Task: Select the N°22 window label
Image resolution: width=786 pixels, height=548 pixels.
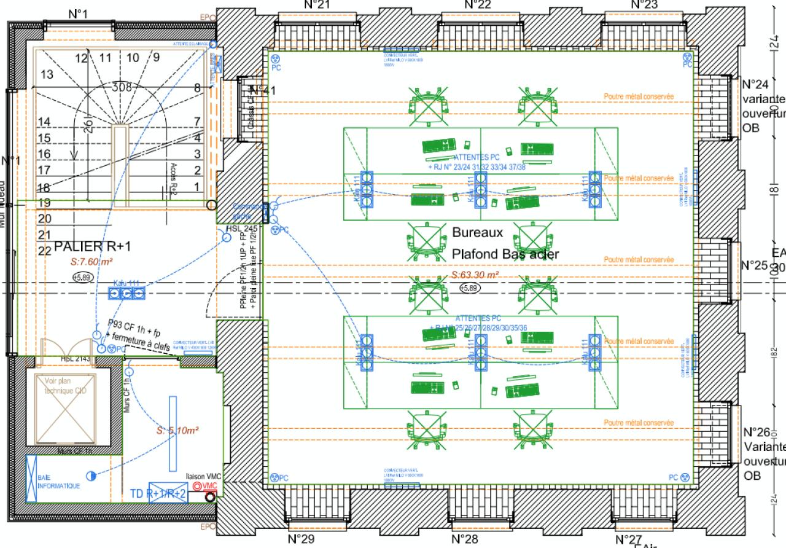Action: tap(477, 5)
